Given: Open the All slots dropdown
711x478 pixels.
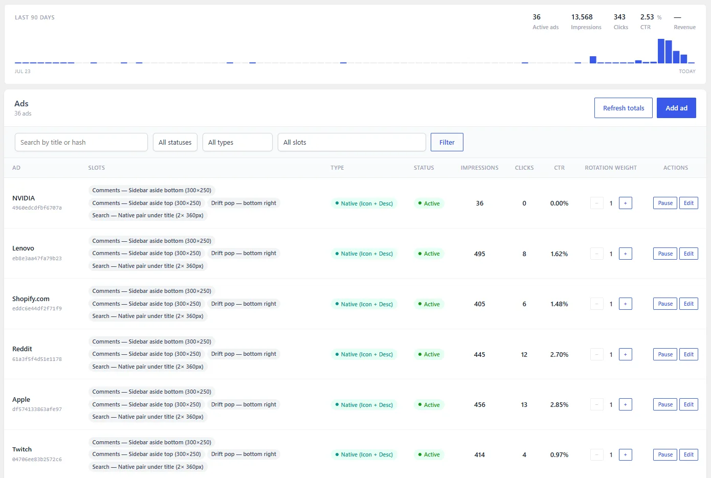Looking at the screenshot, I should coord(352,142).
